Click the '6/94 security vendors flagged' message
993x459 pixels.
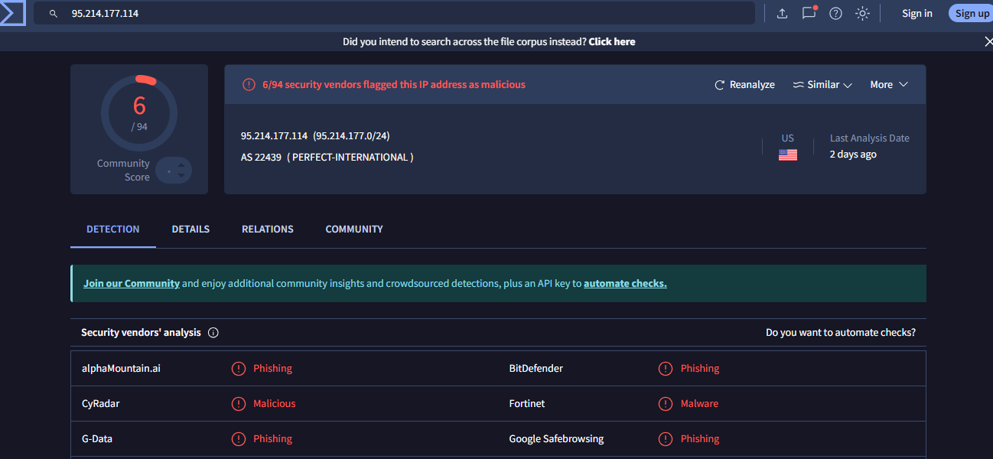click(x=394, y=85)
